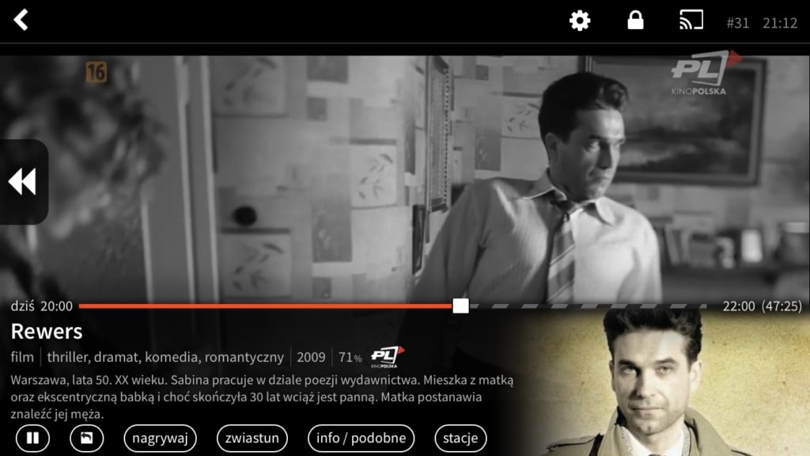Select the nagrywaj recording button
The image size is (810, 456).
[160, 438]
